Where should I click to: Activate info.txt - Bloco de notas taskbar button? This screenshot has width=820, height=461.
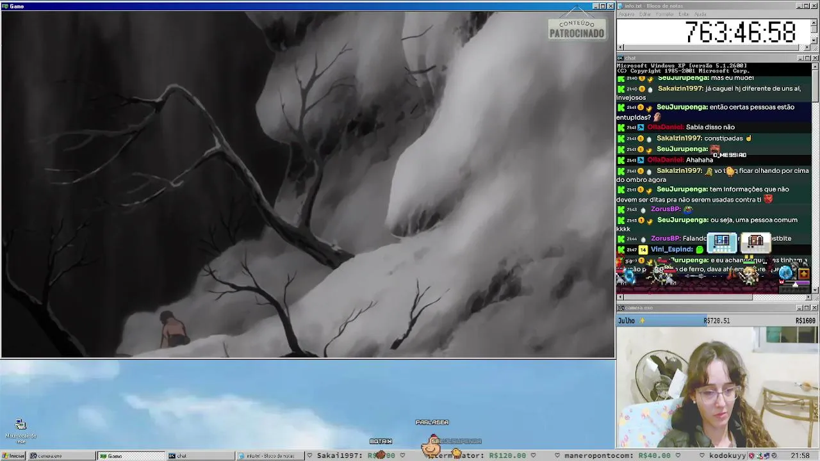(x=270, y=456)
